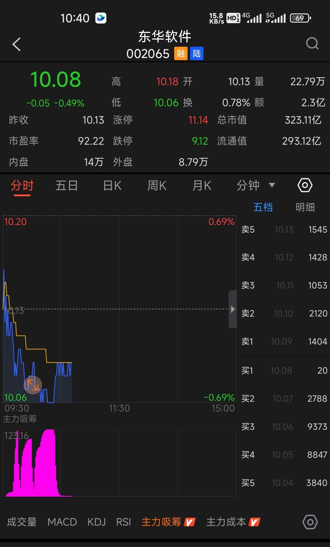Tap the 换 turnover value 0.78%
The width and height of the screenshot is (330, 547).
coord(236,103)
